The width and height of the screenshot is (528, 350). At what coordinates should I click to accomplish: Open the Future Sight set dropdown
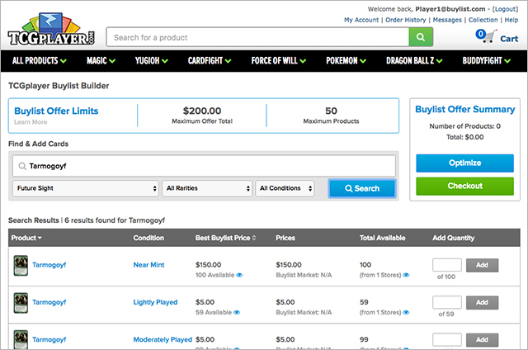[86, 188]
